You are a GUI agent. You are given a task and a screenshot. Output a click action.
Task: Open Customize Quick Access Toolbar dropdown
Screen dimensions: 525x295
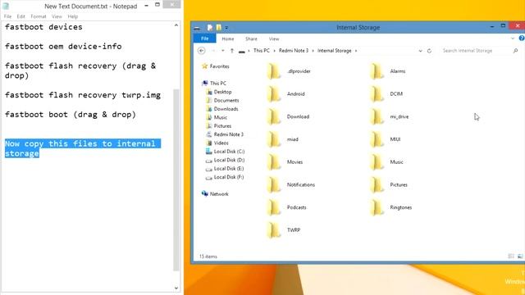click(226, 28)
